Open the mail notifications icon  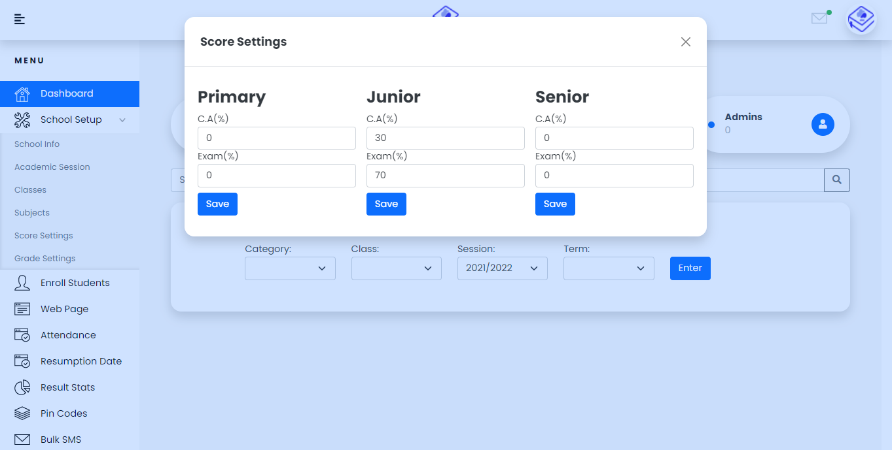(819, 18)
